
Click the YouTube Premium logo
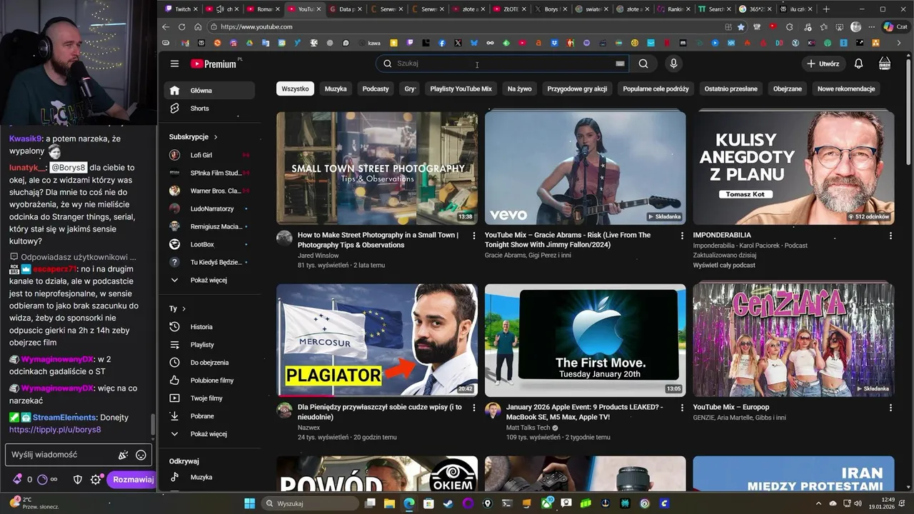(214, 64)
